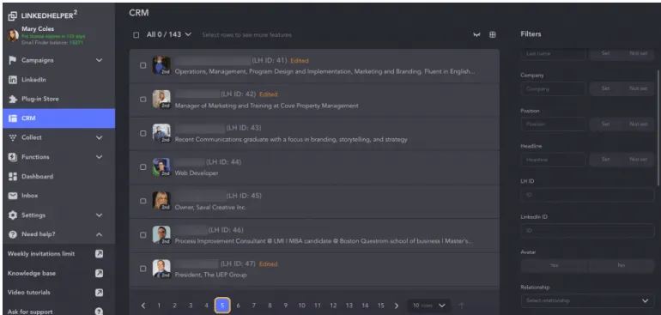The image size is (661, 315).
Task: Click the Functions icon in sidebar
Action: coord(13,157)
